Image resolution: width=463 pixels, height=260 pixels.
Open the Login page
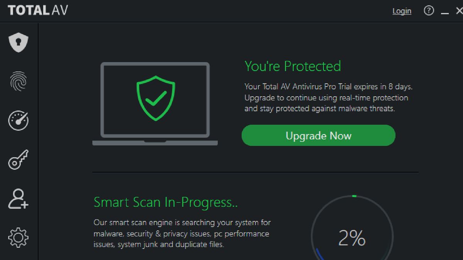[x=402, y=11]
